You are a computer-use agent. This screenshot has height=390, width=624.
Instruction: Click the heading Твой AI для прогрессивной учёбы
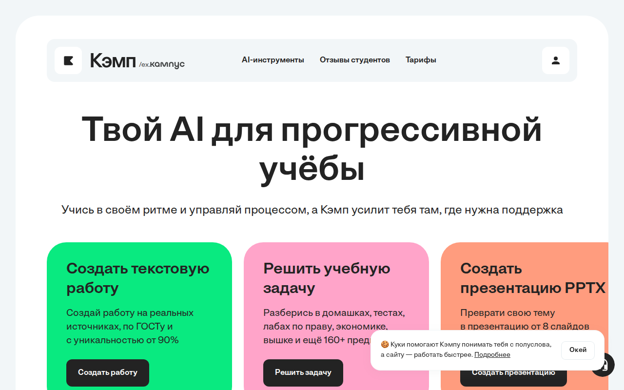coord(312,149)
